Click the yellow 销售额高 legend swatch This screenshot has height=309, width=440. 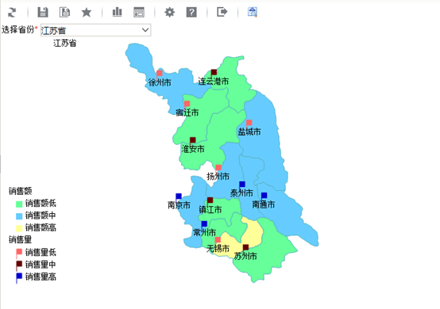[19, 228]
